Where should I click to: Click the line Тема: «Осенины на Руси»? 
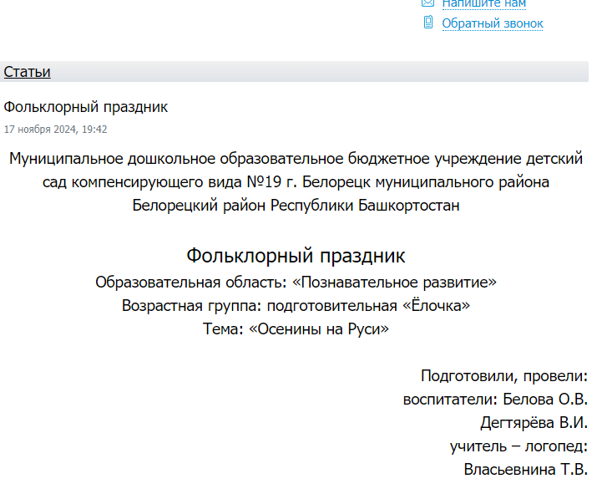click(x=296, y=329)
